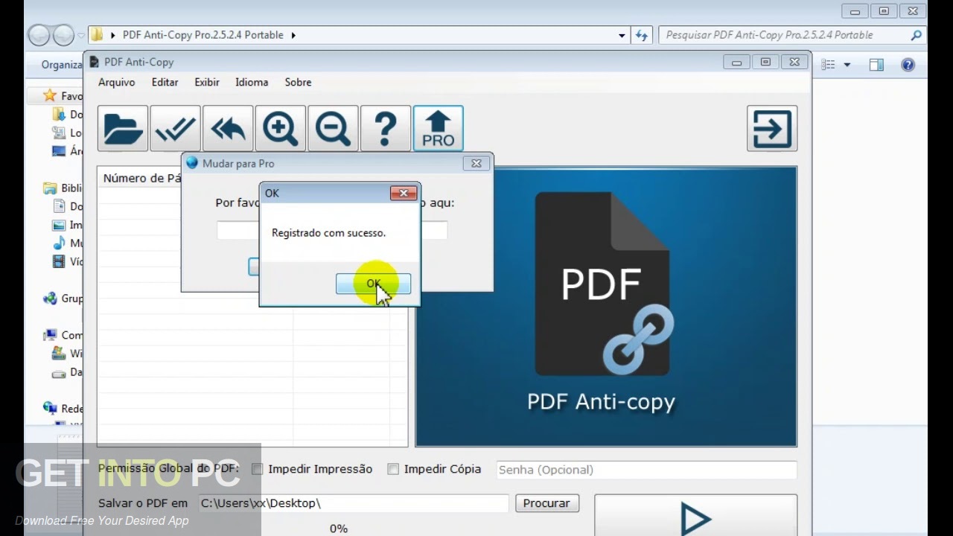Click the question mark help icon
The width and height of the screenshot is (953, 536).
click(x=386, y=129)
